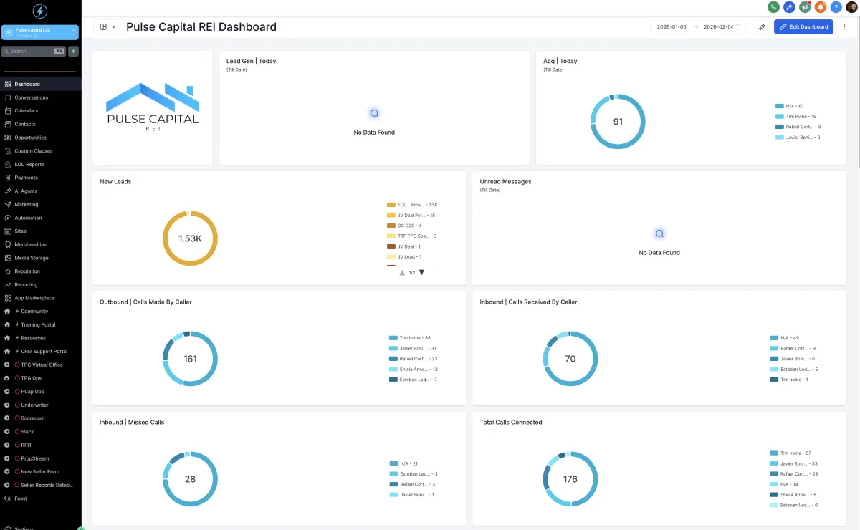The image size is (860, 530).
Task: Open the blue sparkle AI assistant icon
Action: click(x=789, y=6)
